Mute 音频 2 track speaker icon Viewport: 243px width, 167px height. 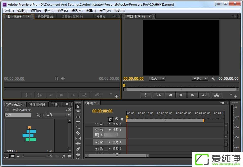coord(97,149)
